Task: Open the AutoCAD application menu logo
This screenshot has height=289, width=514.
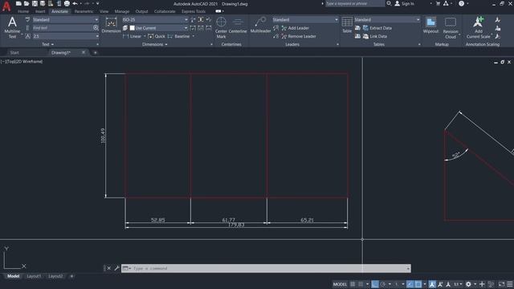Action: [6, 6]
